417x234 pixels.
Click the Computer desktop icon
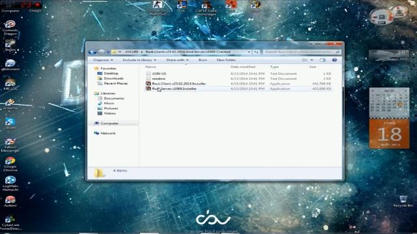[x=10, y=7]
